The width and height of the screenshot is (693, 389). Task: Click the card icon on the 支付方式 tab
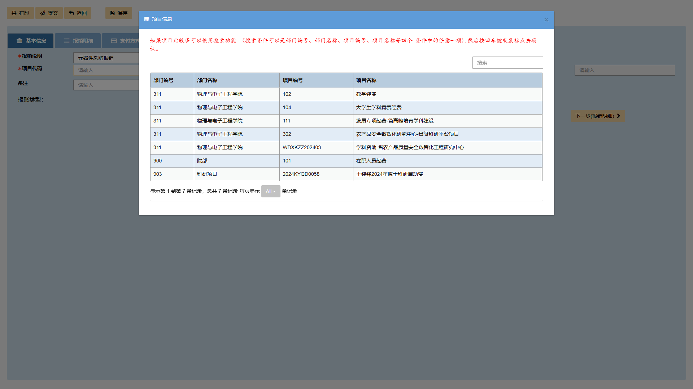114,41
